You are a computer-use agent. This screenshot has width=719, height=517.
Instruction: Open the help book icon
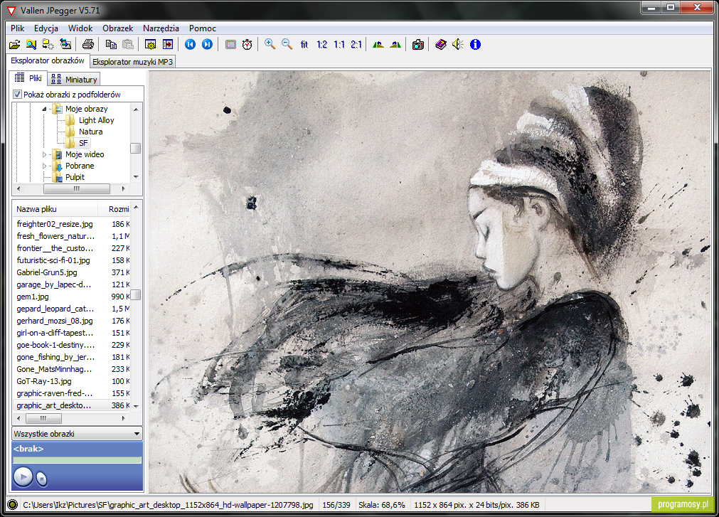pos(441,45)
